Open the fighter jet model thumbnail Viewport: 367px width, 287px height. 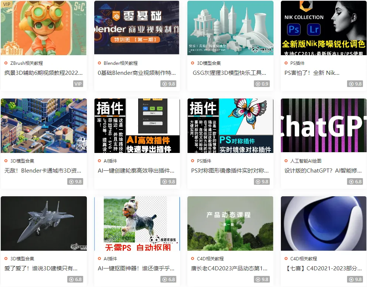44,223
